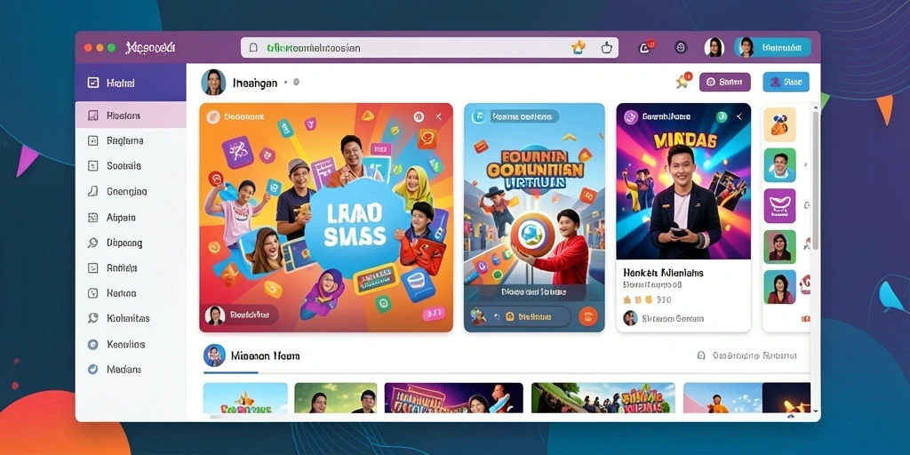This screenshot has width=910, height=455.
Task: Open the right panel thumbnail of woman on green
Action: coord(779,247)
